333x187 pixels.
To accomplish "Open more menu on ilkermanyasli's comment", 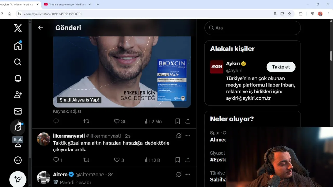I will pyautogui.click(x=188, y=136).
